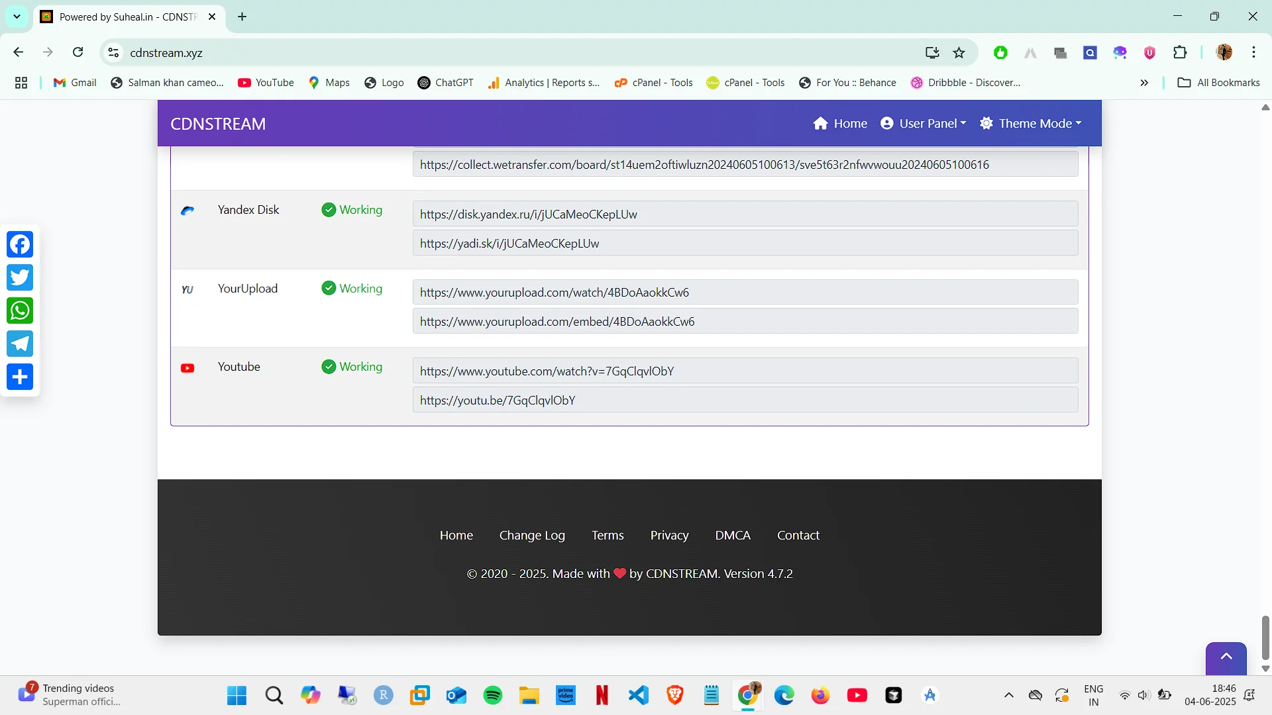Image resolution: width=1272 pixels, height=715 pixels.
Task: Open a new browser tab
Action: click(x=242, y=17)
